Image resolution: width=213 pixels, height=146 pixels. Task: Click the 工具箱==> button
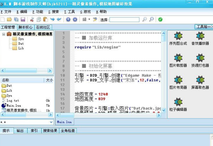coord(204,27)
